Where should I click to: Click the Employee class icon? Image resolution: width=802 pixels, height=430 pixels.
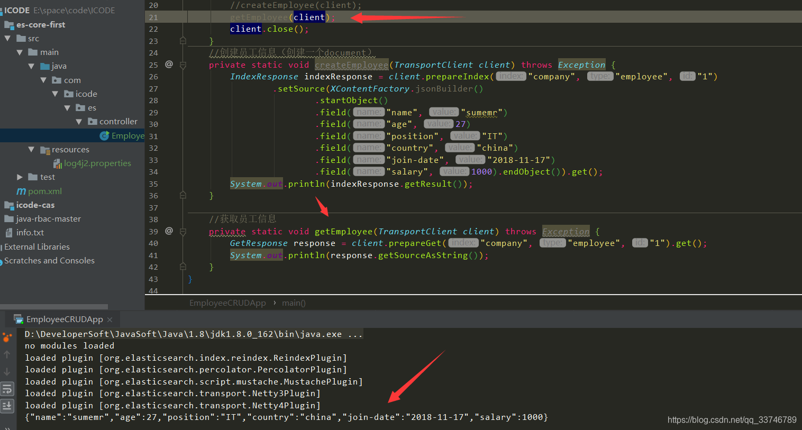tap(104, 136)
